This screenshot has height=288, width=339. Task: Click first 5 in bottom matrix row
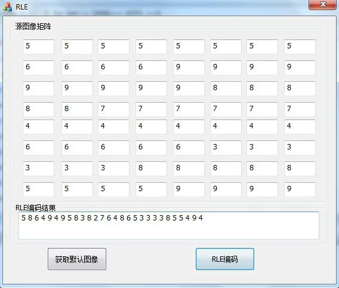click(38, 189)
